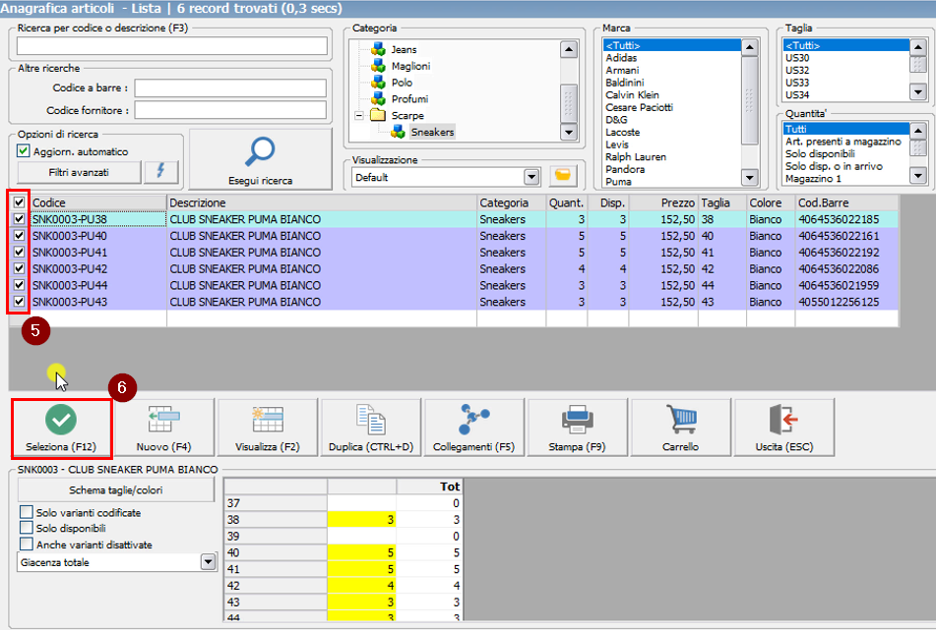Uncheck row SNK0003-PU44 checkbox
The height and width of the screenshot is (630, 936).
pyautogui.click(x=19, y=285)
